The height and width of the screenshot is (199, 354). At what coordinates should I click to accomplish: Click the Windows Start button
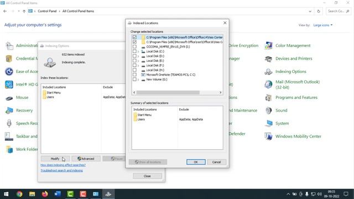click(x=6, y=194)
